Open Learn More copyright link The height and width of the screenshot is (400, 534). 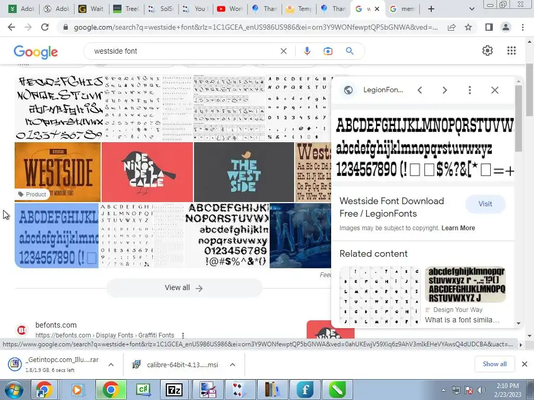[x=458, y=228]
